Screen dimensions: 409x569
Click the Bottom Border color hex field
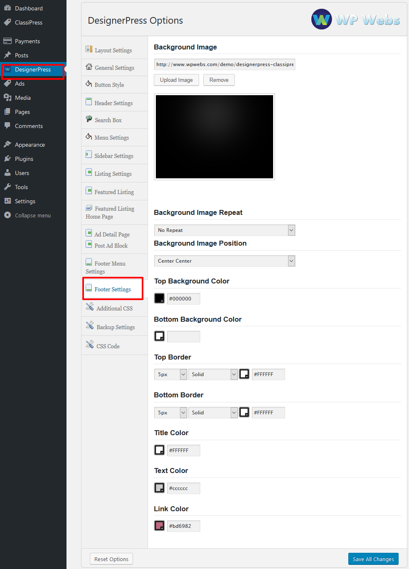[269, 413]
